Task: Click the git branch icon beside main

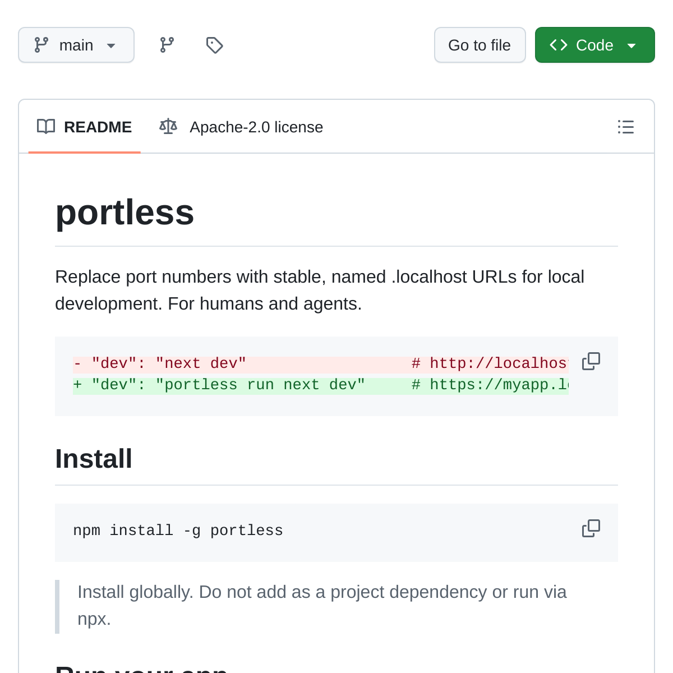Action: tap(42, 45)
